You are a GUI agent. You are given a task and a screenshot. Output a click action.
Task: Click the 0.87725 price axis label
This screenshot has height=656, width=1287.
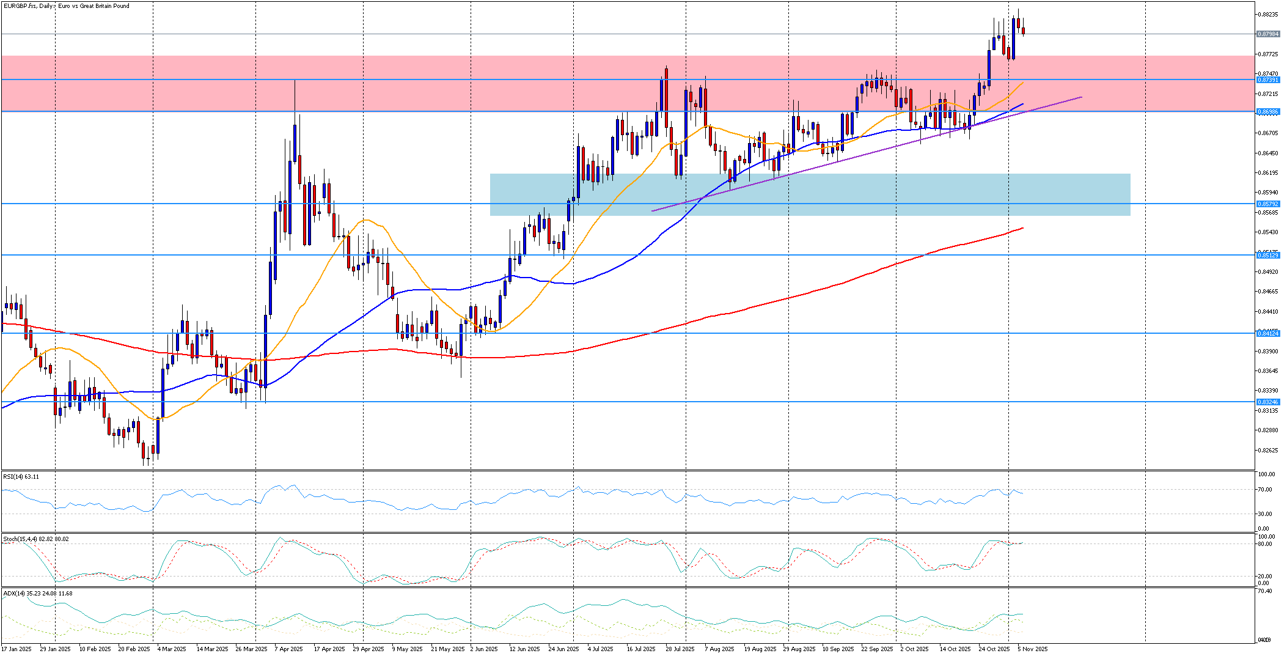(x=1268, y=54)
